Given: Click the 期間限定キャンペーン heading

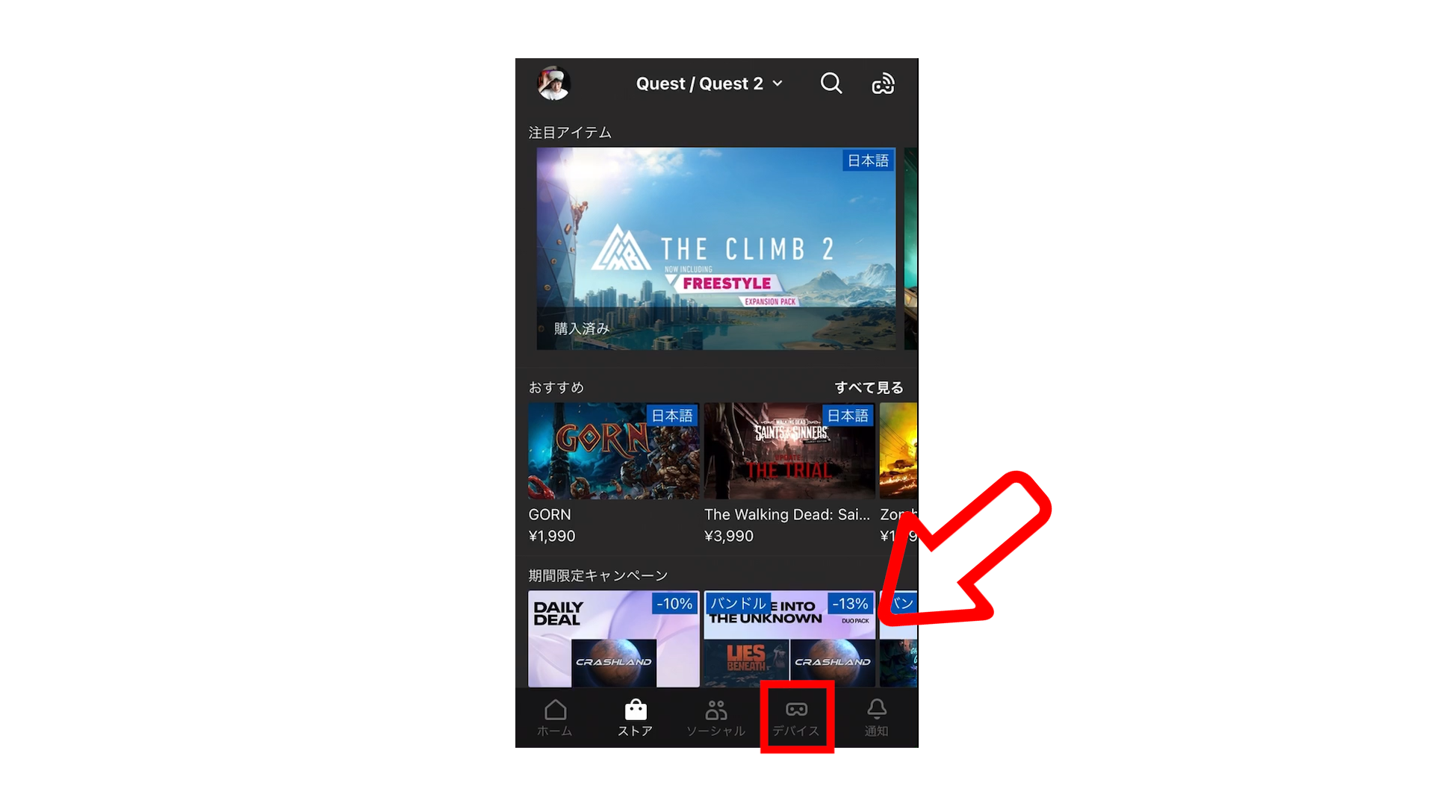Looking at the screenshot, I should click(x=597, y=575).
